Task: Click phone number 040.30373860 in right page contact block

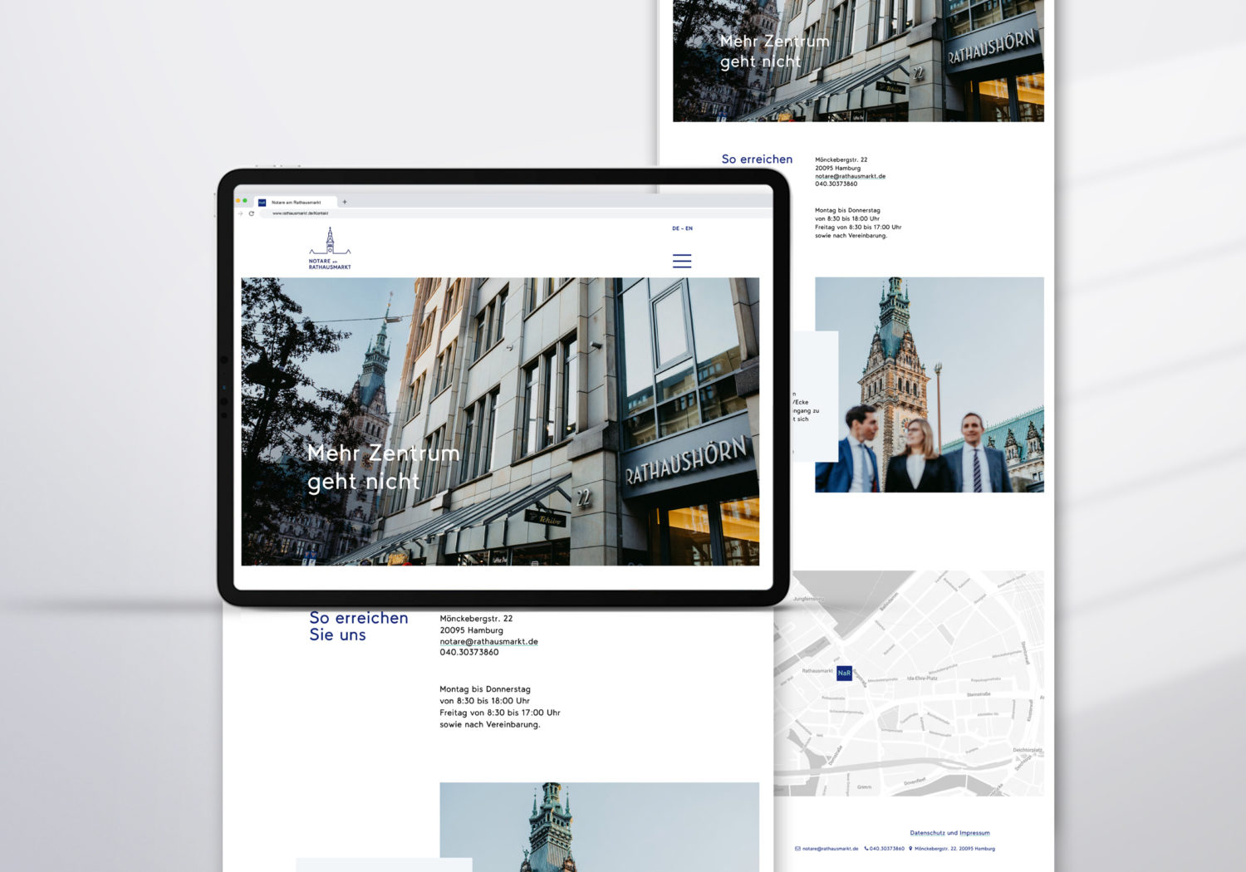Action: (836, 184)
